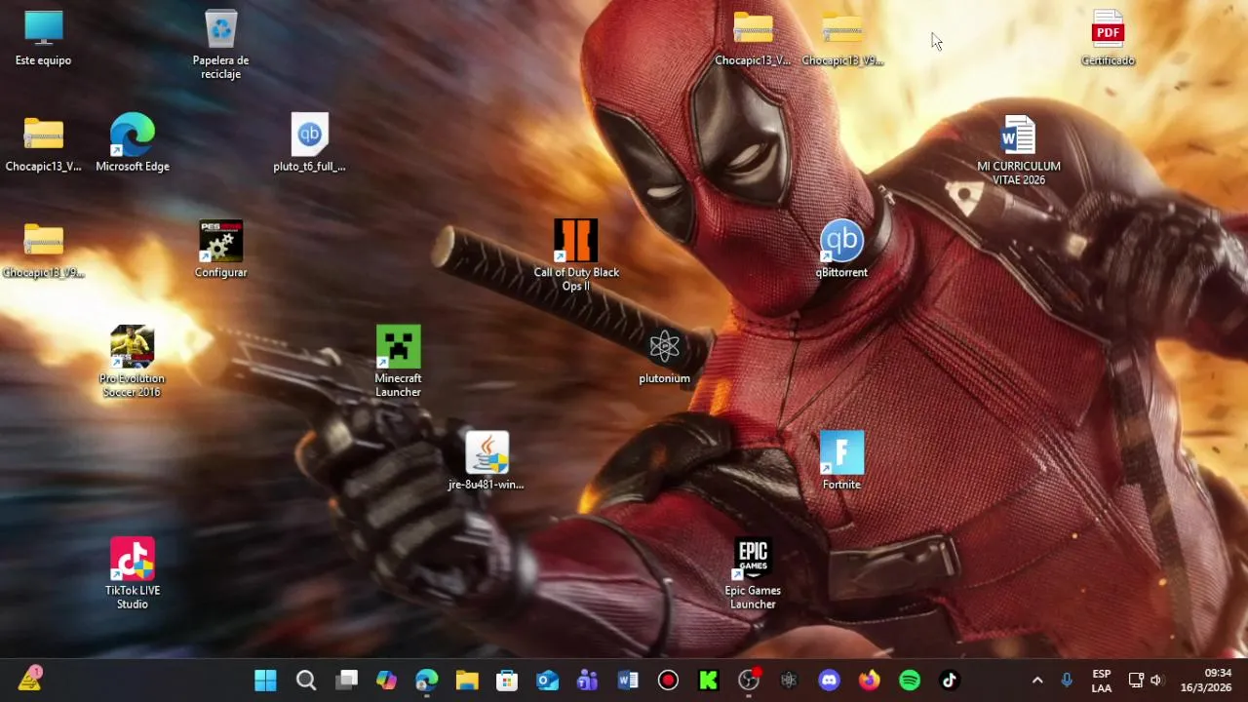The image size is (1248, 702).
Task: Open Discord from the taskbar
Action: coord(829,681)
